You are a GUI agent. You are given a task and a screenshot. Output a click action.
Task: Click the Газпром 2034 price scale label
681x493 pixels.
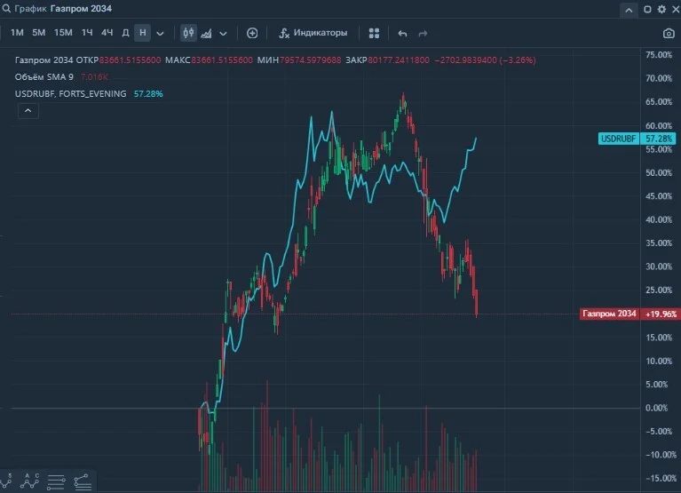(x=609, y=314)
